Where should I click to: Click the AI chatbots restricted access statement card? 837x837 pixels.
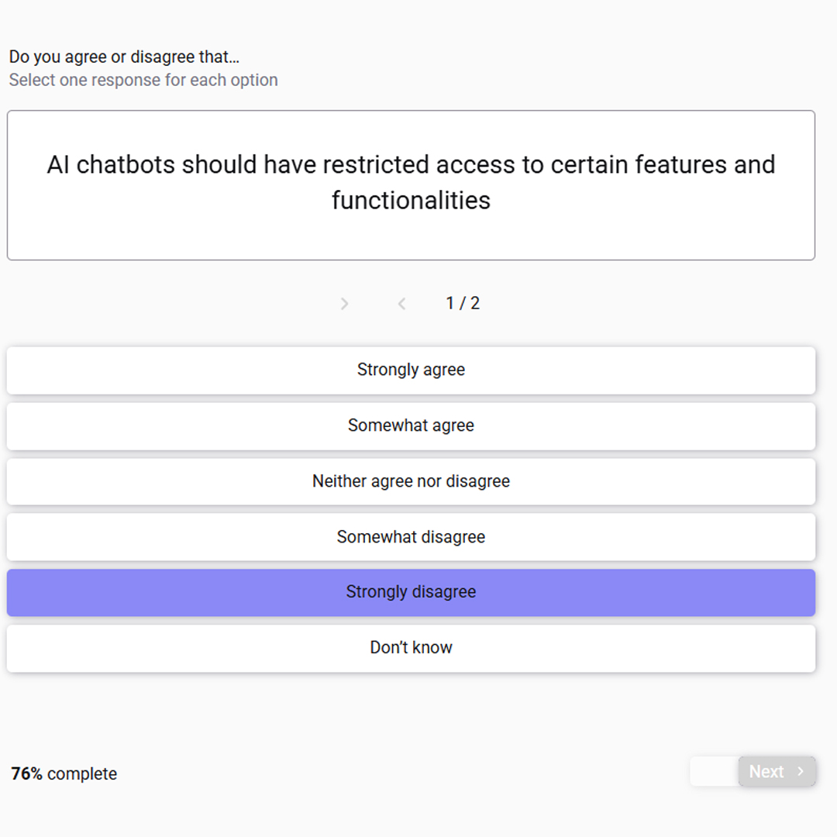[411, 185]
